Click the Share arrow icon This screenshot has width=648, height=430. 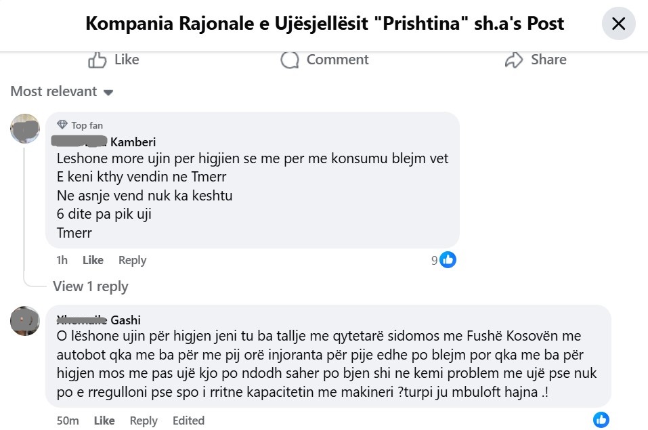tap(515, 60)
